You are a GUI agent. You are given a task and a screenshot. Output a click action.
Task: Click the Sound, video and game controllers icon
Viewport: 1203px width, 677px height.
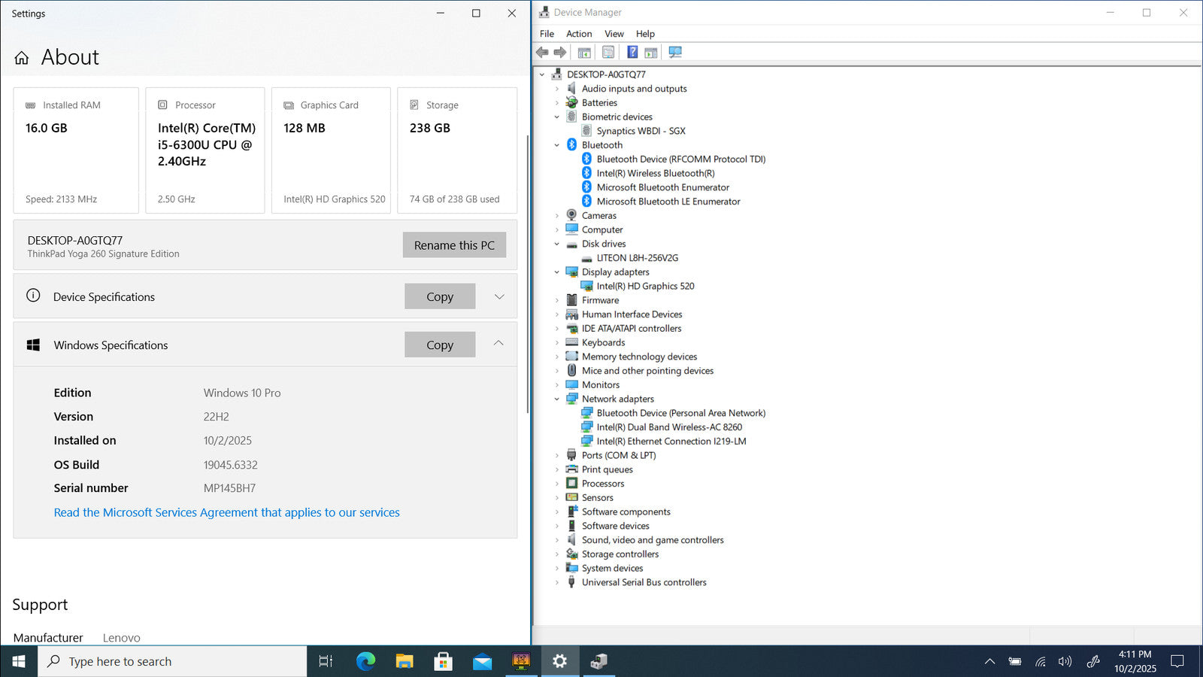coord(571,539)
